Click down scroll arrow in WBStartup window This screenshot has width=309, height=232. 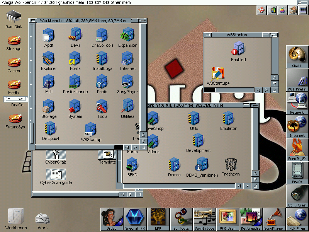pos(275,84)
